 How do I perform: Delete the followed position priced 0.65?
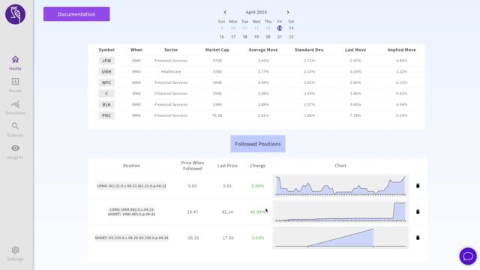tap(418, 186)
